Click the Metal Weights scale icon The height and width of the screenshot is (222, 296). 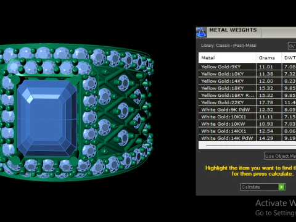point(201,33)
